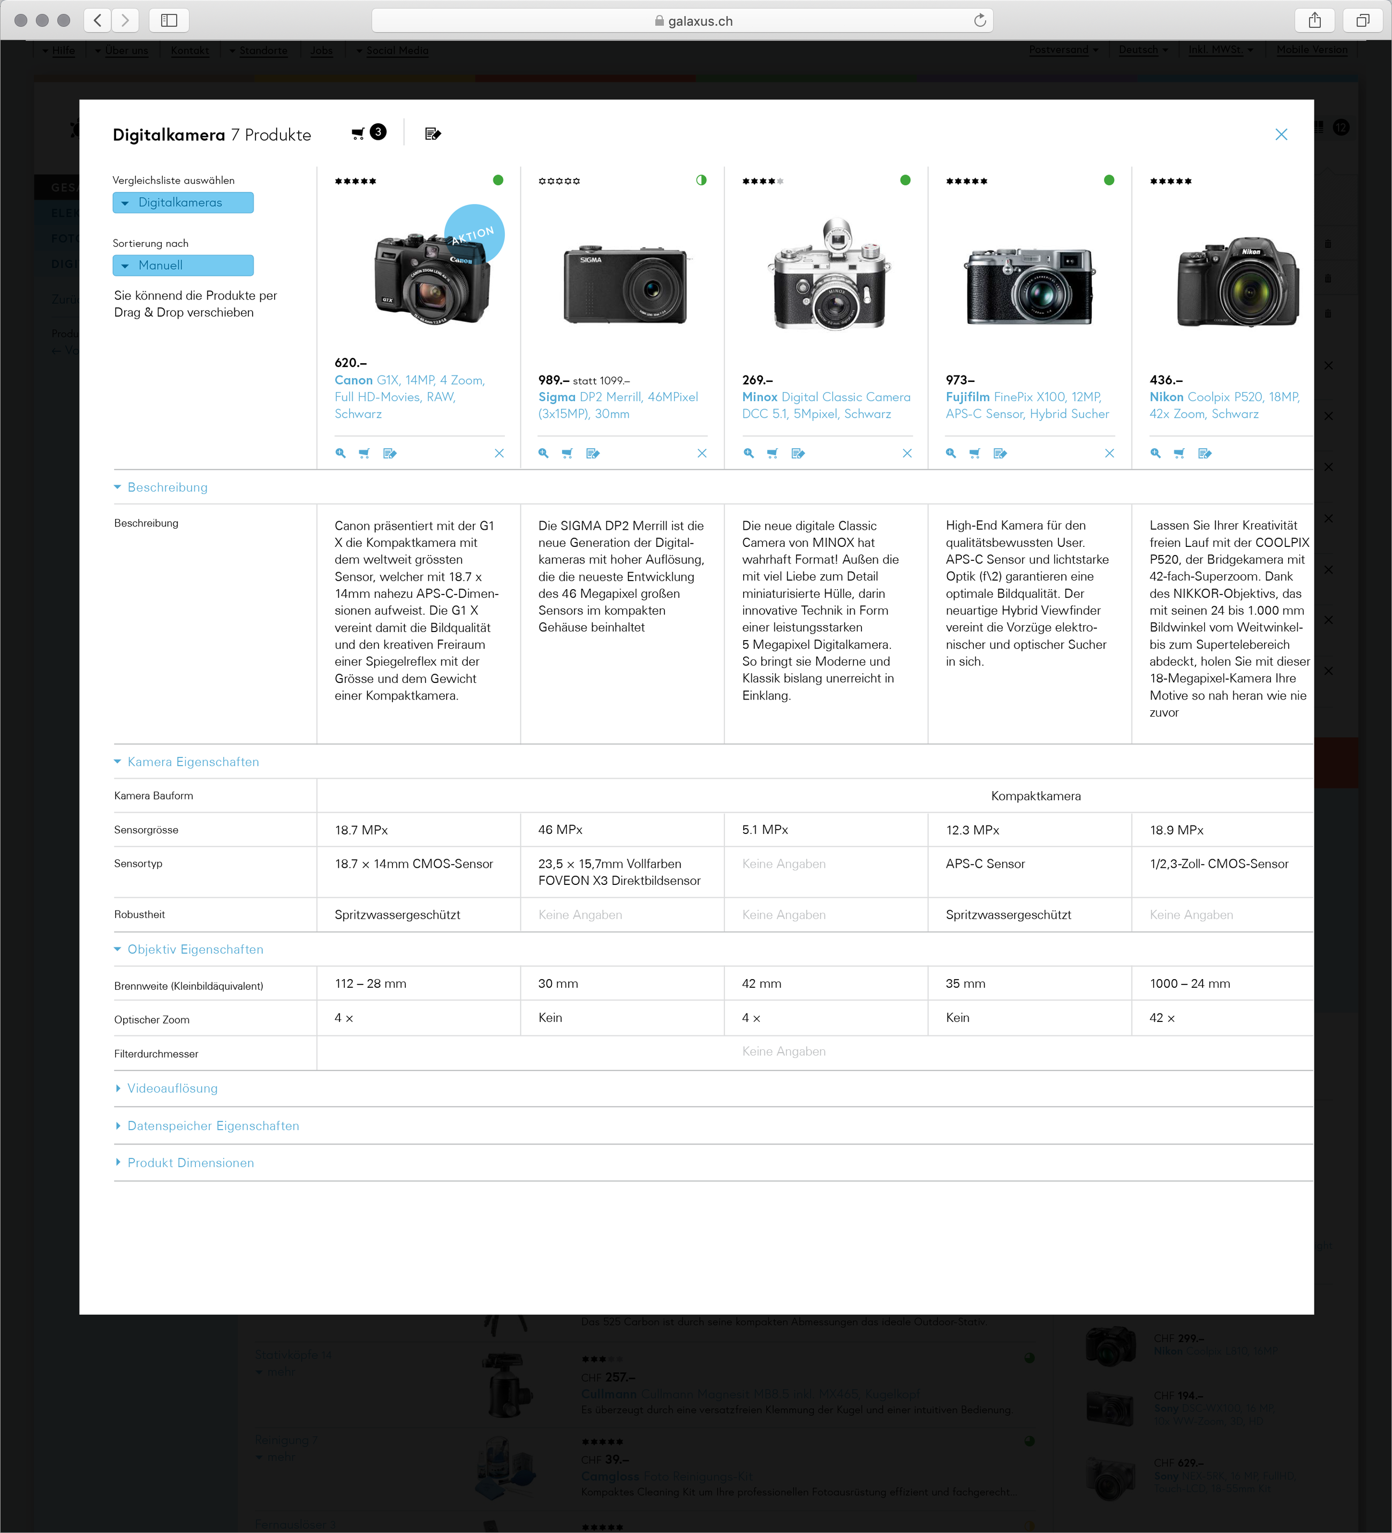Open the Safari share menu
Image resolution: width=1392 pixels, height=1533 pixels.
pyautogui.click(x=1315, y=20)
